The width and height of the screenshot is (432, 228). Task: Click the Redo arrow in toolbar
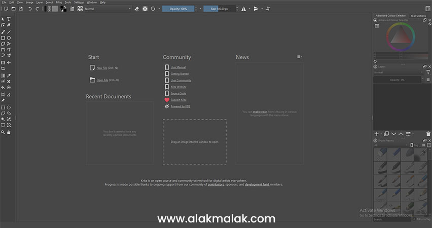click(x=37, y=9)
